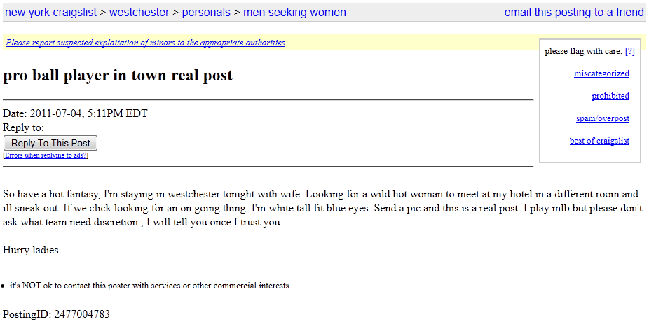Flag the post as spam/overpost

tap(602, 118)
